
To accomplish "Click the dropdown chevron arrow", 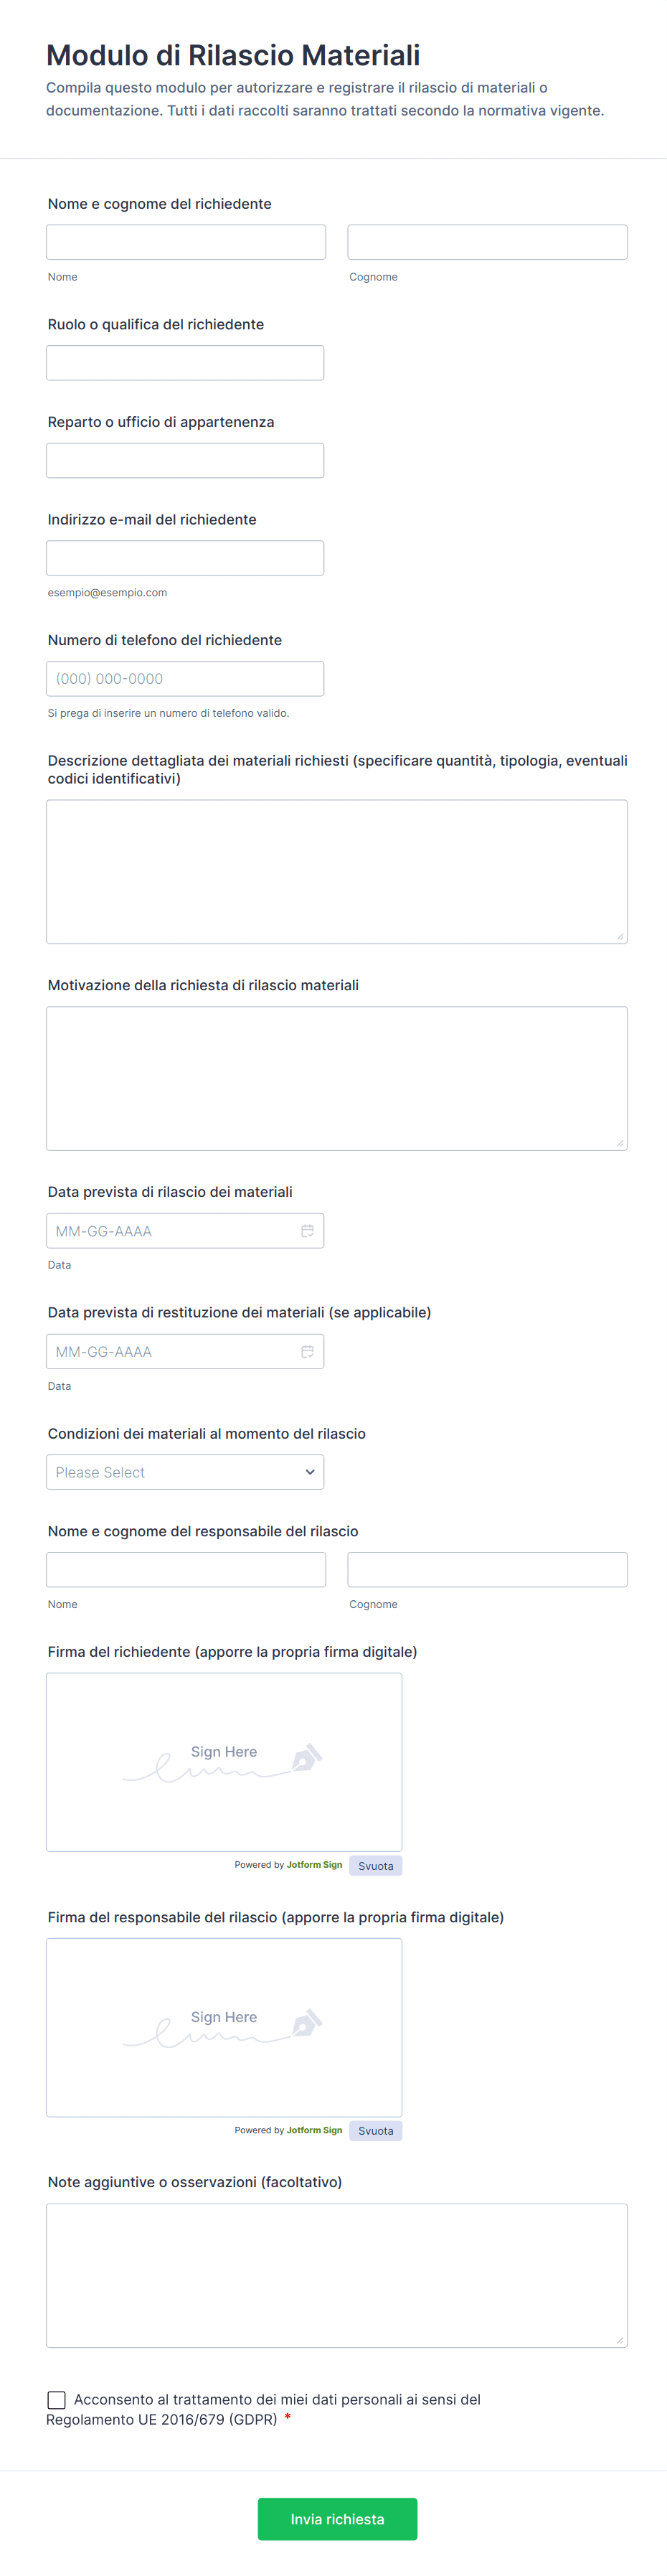I will click(310, 1472).
